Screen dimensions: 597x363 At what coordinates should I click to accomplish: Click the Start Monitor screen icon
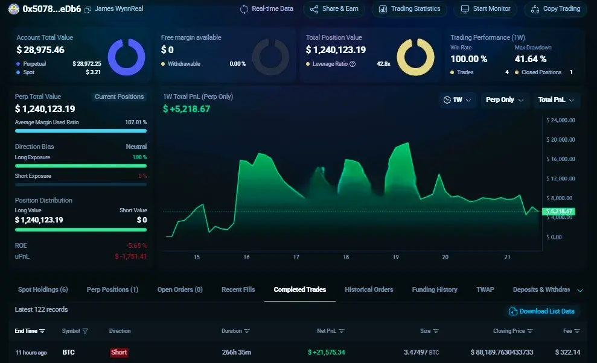(x=465, y=10)
